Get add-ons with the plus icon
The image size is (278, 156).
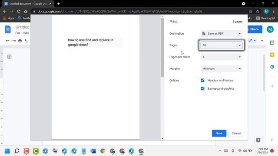tap(272, 86)
